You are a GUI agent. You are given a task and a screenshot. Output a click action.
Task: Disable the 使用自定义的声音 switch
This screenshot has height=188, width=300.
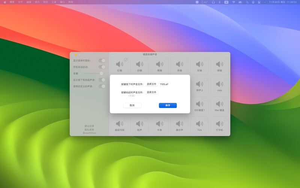tap(102, 86)
